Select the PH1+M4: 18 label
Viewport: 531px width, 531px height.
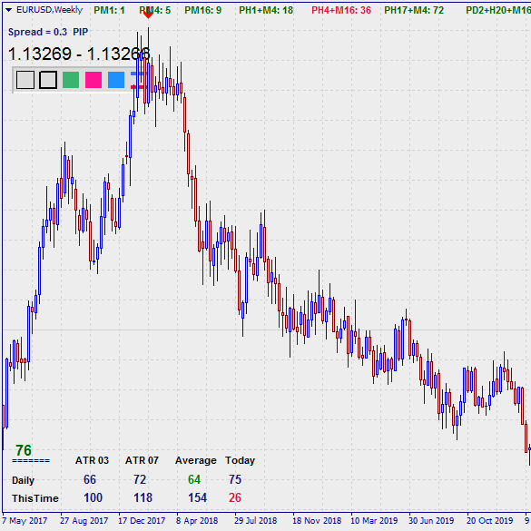pyautogui.click(x=266, y=10)
